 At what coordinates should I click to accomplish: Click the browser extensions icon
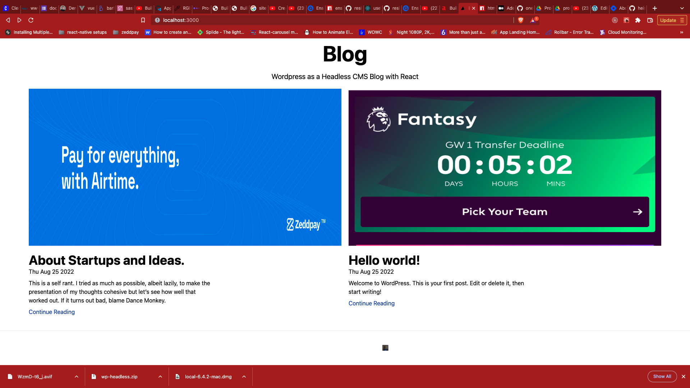click(638, 20)
